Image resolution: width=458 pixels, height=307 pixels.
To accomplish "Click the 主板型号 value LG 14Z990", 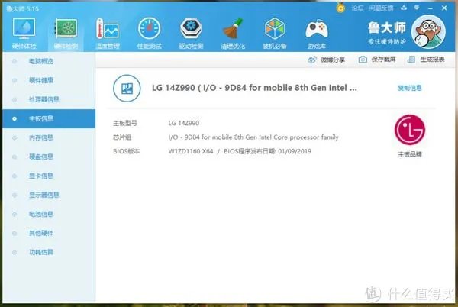I will 184,123.
